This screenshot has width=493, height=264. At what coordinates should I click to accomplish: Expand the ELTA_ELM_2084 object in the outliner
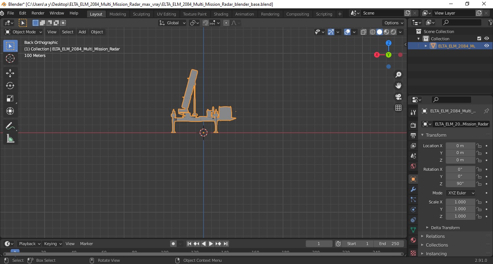[x=426, y=46]
